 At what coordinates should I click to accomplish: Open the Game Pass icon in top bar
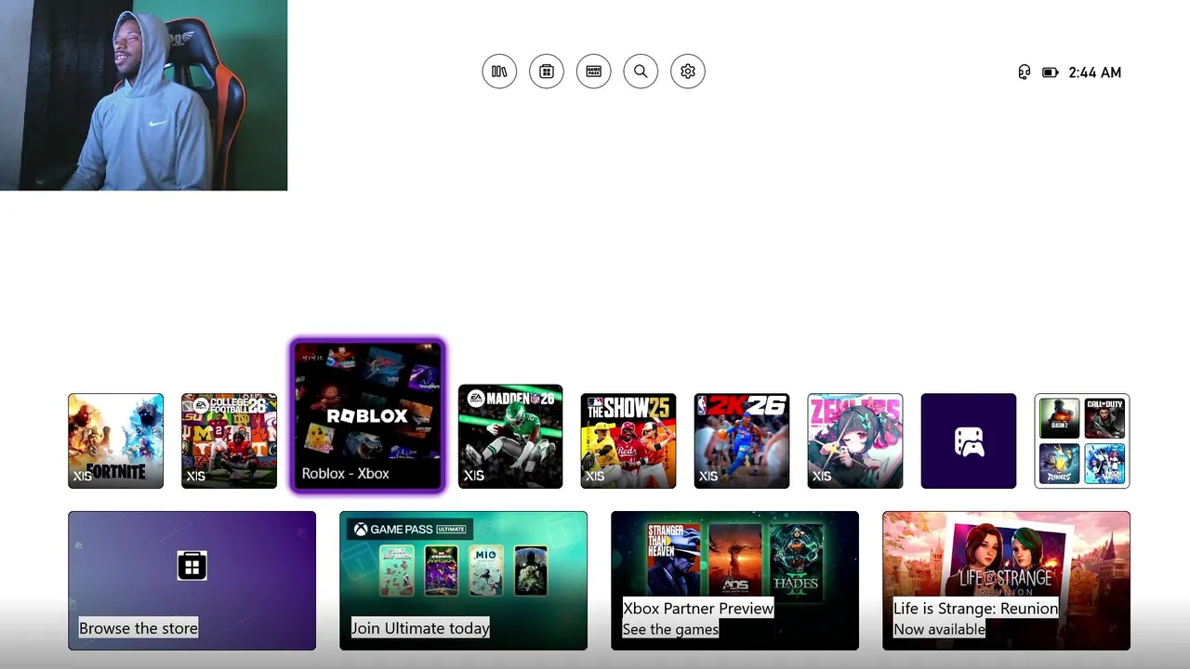pos(593,72)
